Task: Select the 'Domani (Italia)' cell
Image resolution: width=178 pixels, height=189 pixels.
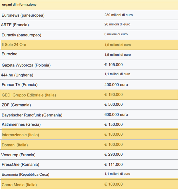Action: [x=15, y=145]
